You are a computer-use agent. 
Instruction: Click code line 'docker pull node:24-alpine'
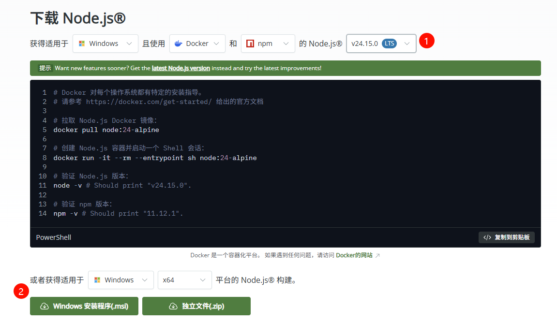coord(106,130)
